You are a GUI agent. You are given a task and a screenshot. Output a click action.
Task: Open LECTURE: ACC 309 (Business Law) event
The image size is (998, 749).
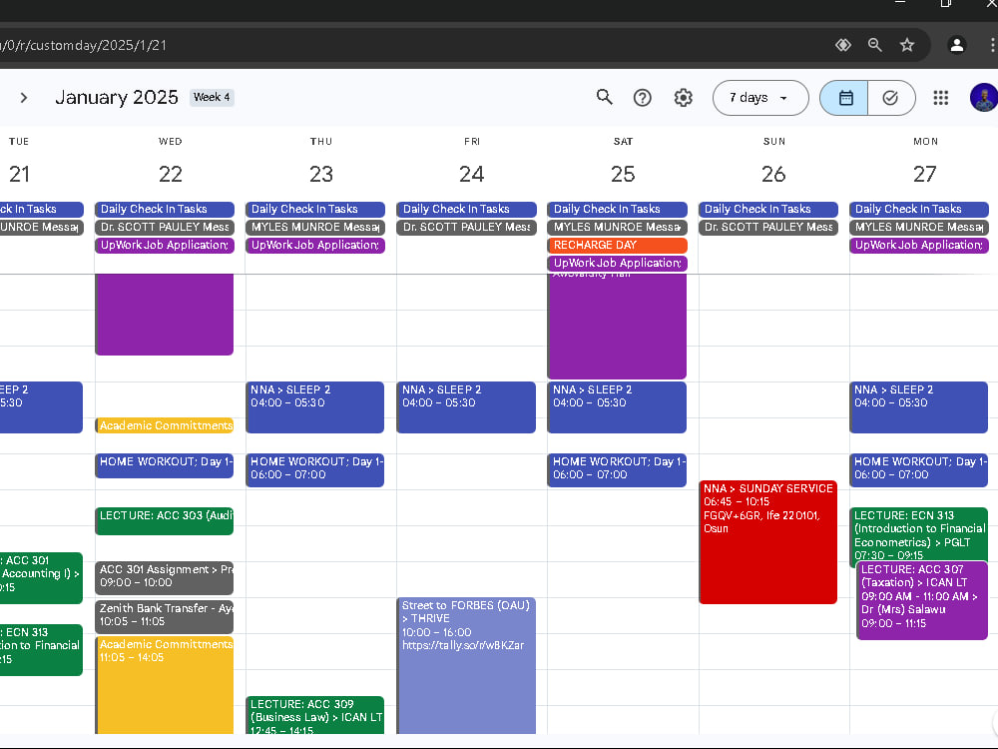point(315,715)
